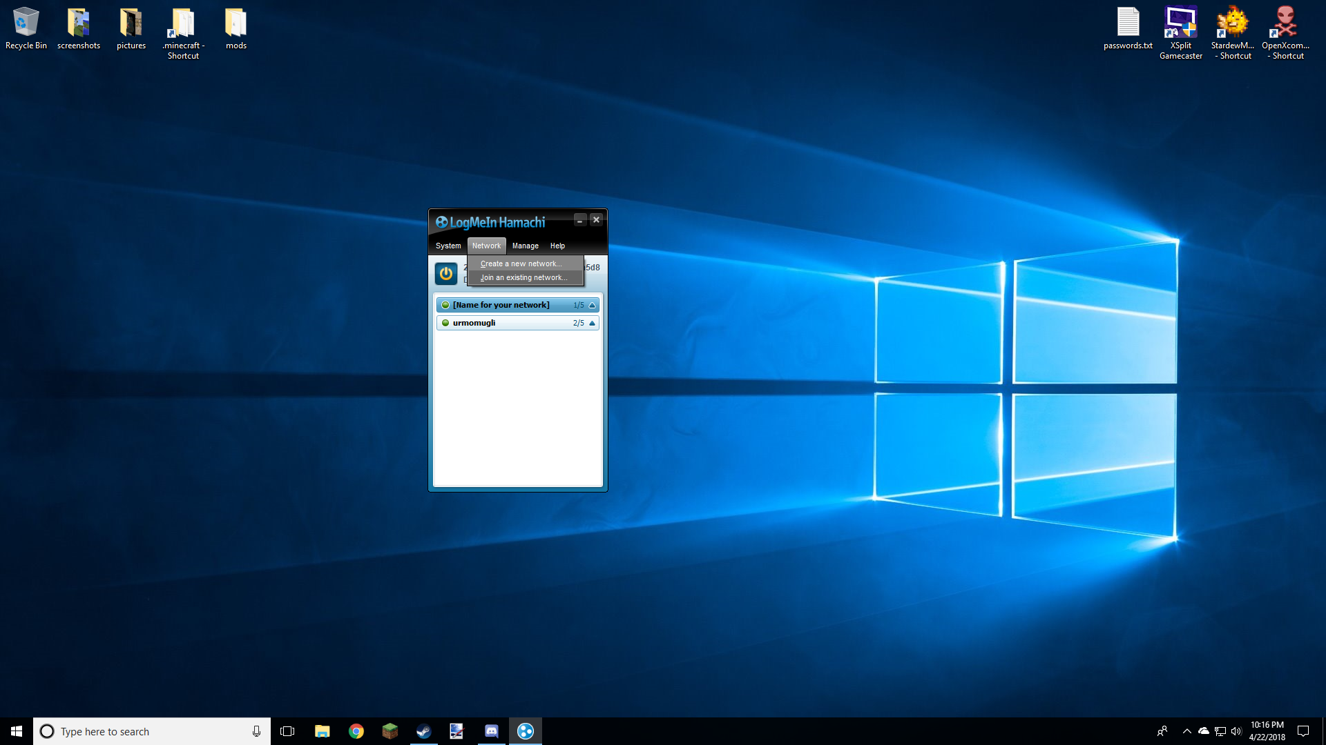
Task: Select the XSplit Gamecaster desktop icon
Action: pos(1180,23)
